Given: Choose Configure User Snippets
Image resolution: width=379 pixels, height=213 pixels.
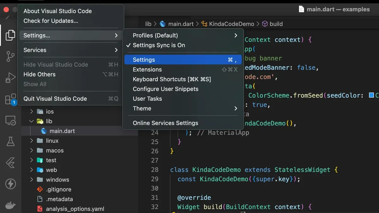Looking at the screenshot, I should (x=183, y=89).
